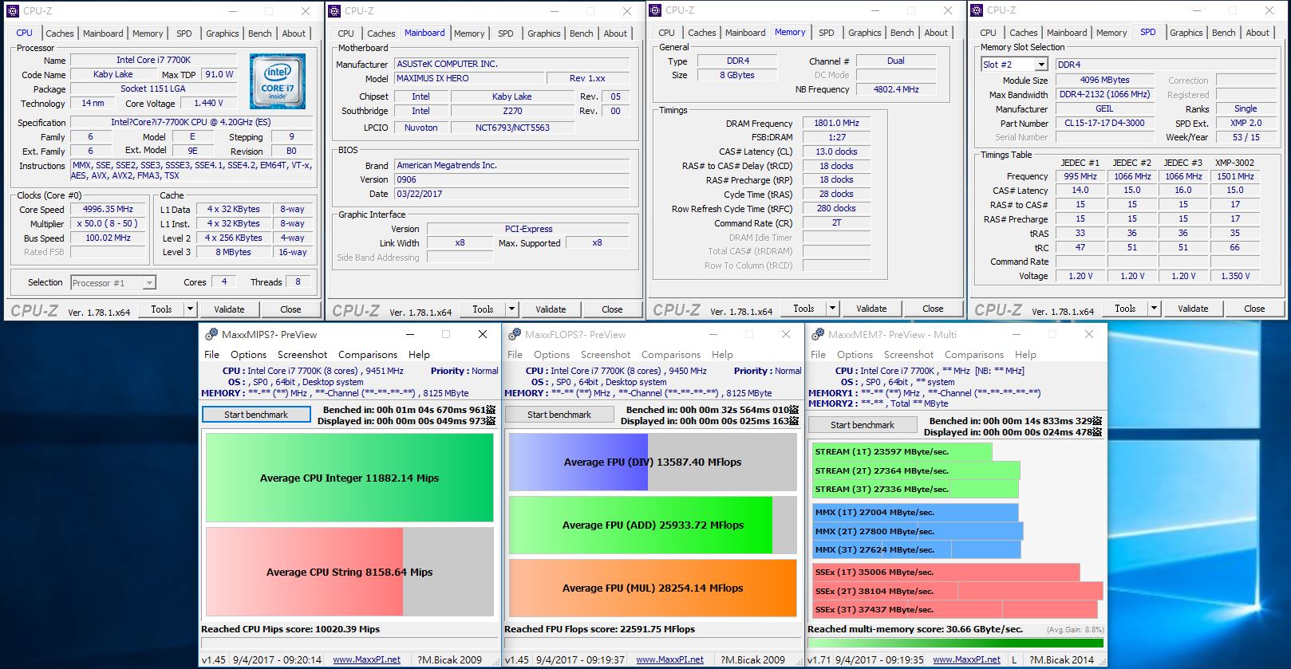Click CPU-Z app icon in Mainboard window titlebar
The width and height of the screenshot is (1291, 669).
click(334, 10)
